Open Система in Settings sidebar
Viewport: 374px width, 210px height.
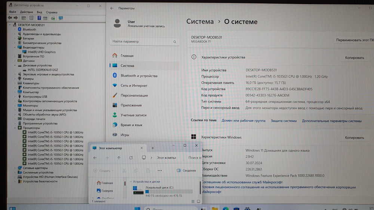(x=144, y=66)
